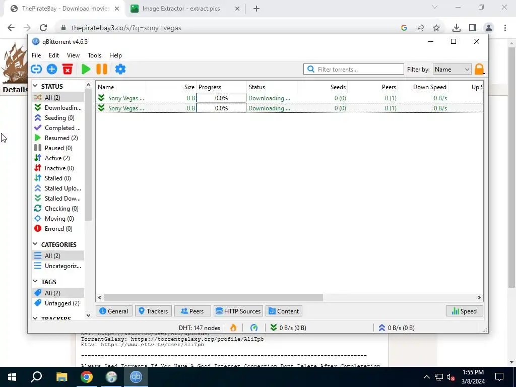516x387 pixels.
Task: Open Chrome tab search chevron
Action: pos(435,7)
